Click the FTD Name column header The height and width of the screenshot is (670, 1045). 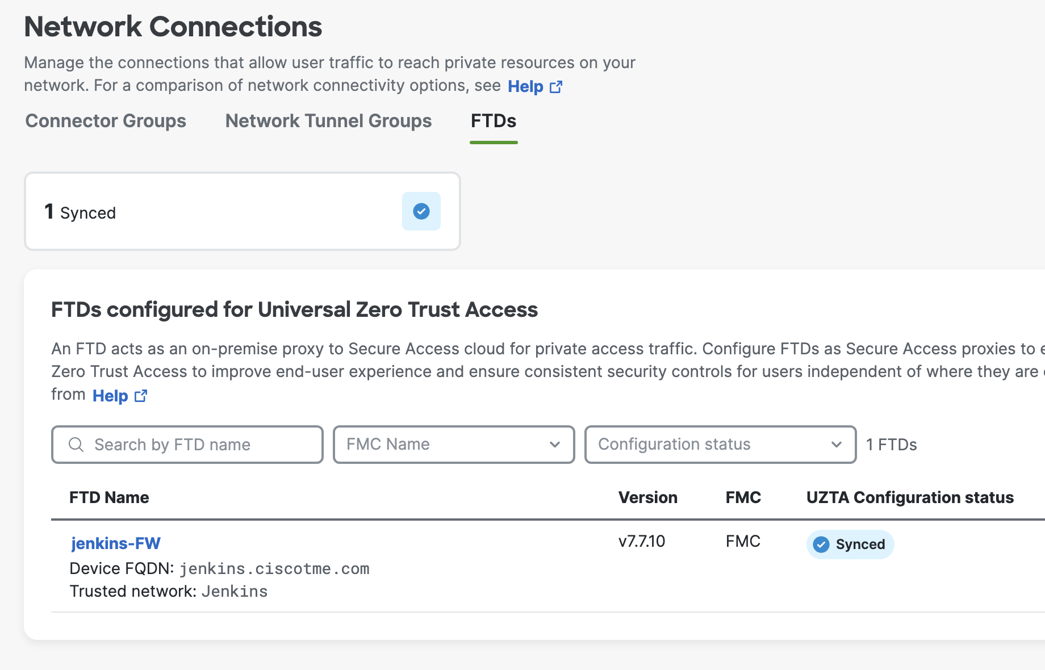pos(109,497)
